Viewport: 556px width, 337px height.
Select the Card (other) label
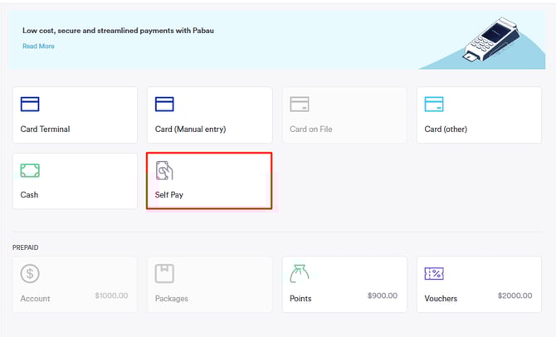[446, 129]
